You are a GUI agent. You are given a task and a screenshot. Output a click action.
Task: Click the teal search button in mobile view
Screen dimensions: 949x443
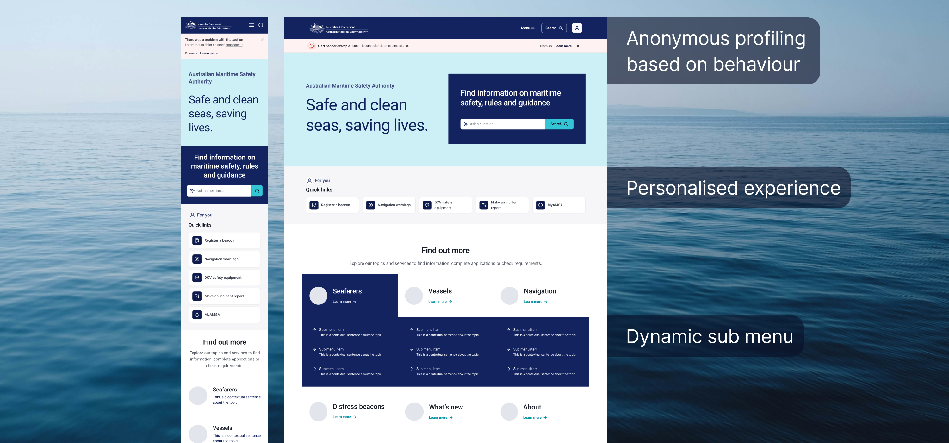tap(257, 191)
